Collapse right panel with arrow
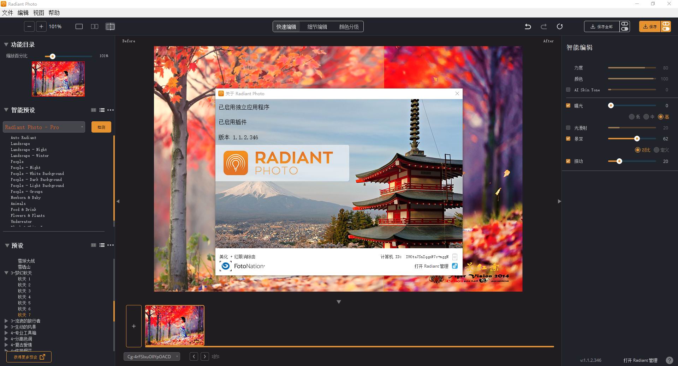 (x=559, y=201)
